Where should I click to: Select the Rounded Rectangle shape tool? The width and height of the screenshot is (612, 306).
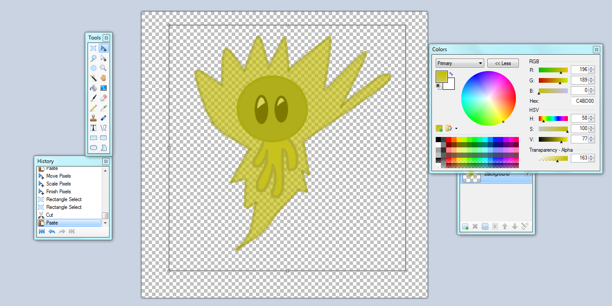coord(104,138)
